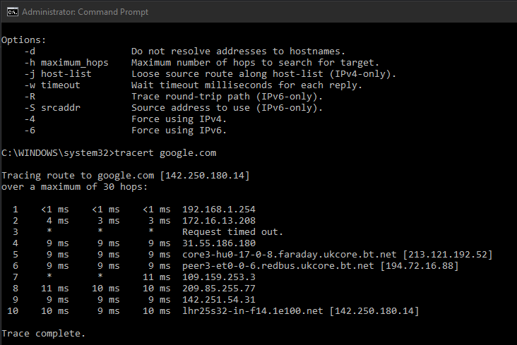Click the "-w timeout" option
517x345 pixels.
point(52,85)
